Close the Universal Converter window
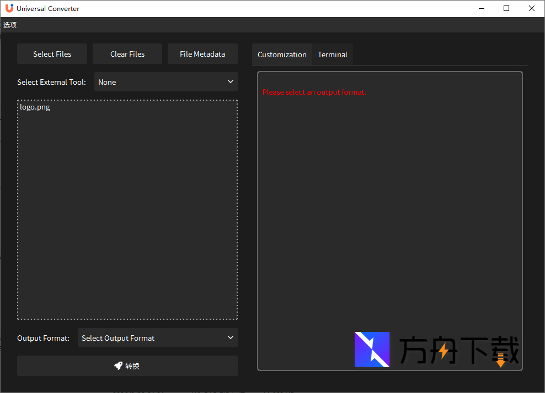 coord(532,8)
